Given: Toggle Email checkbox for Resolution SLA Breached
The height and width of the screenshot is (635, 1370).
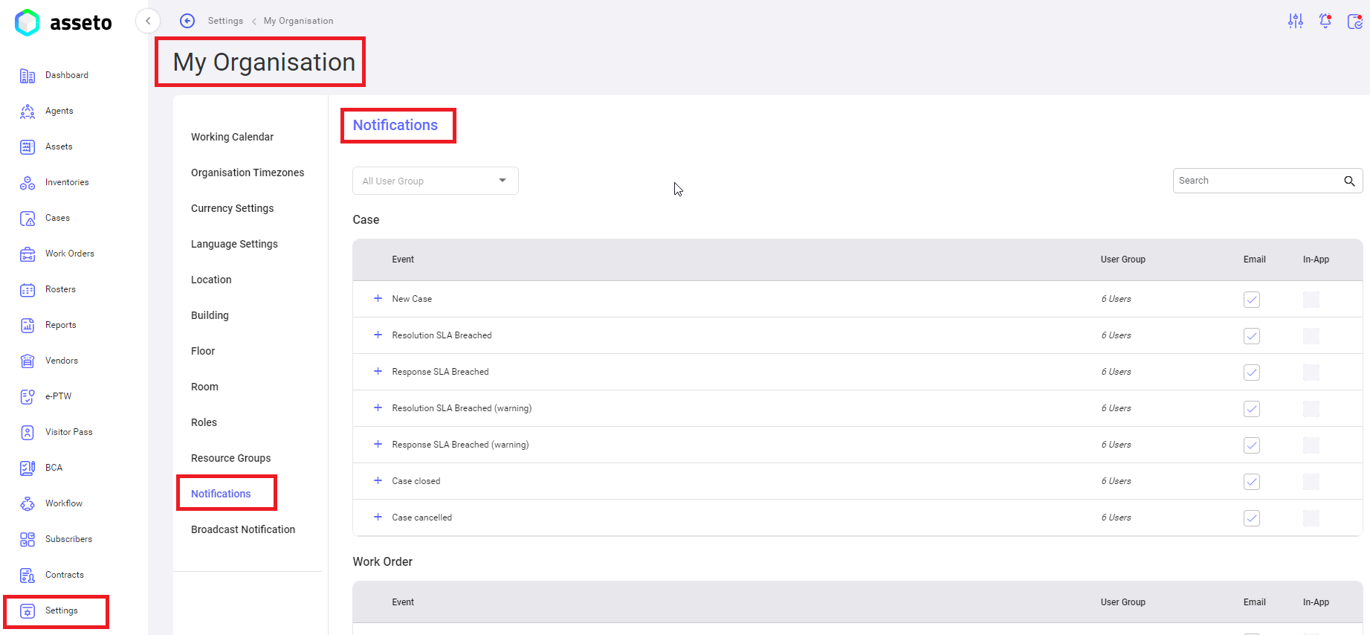Looking at the screenshot, I should tap(1252, 336).
